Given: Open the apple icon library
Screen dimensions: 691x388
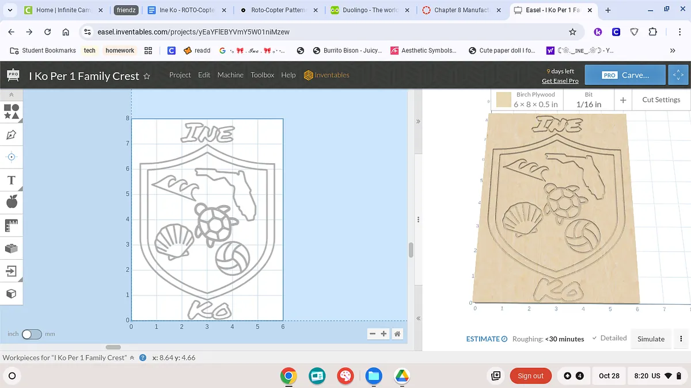Looking at the screenshot, I should click(x=12, y=202).
